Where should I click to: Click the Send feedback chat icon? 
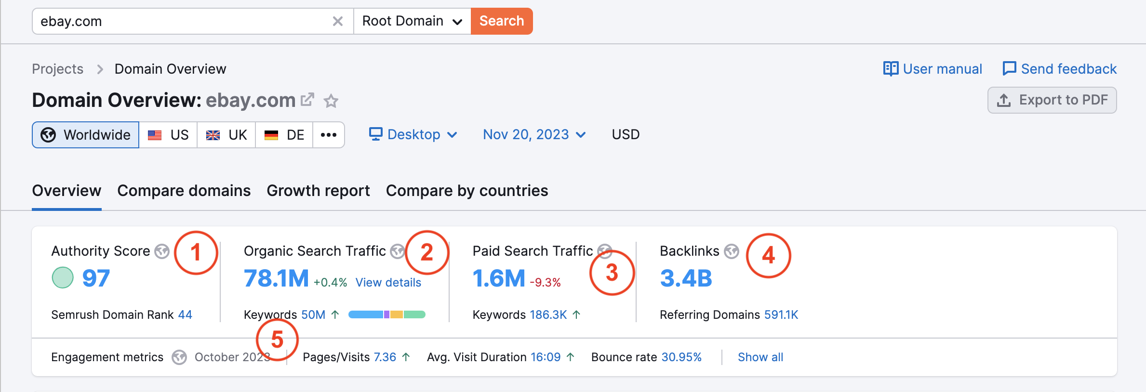tap(1009, 69)
